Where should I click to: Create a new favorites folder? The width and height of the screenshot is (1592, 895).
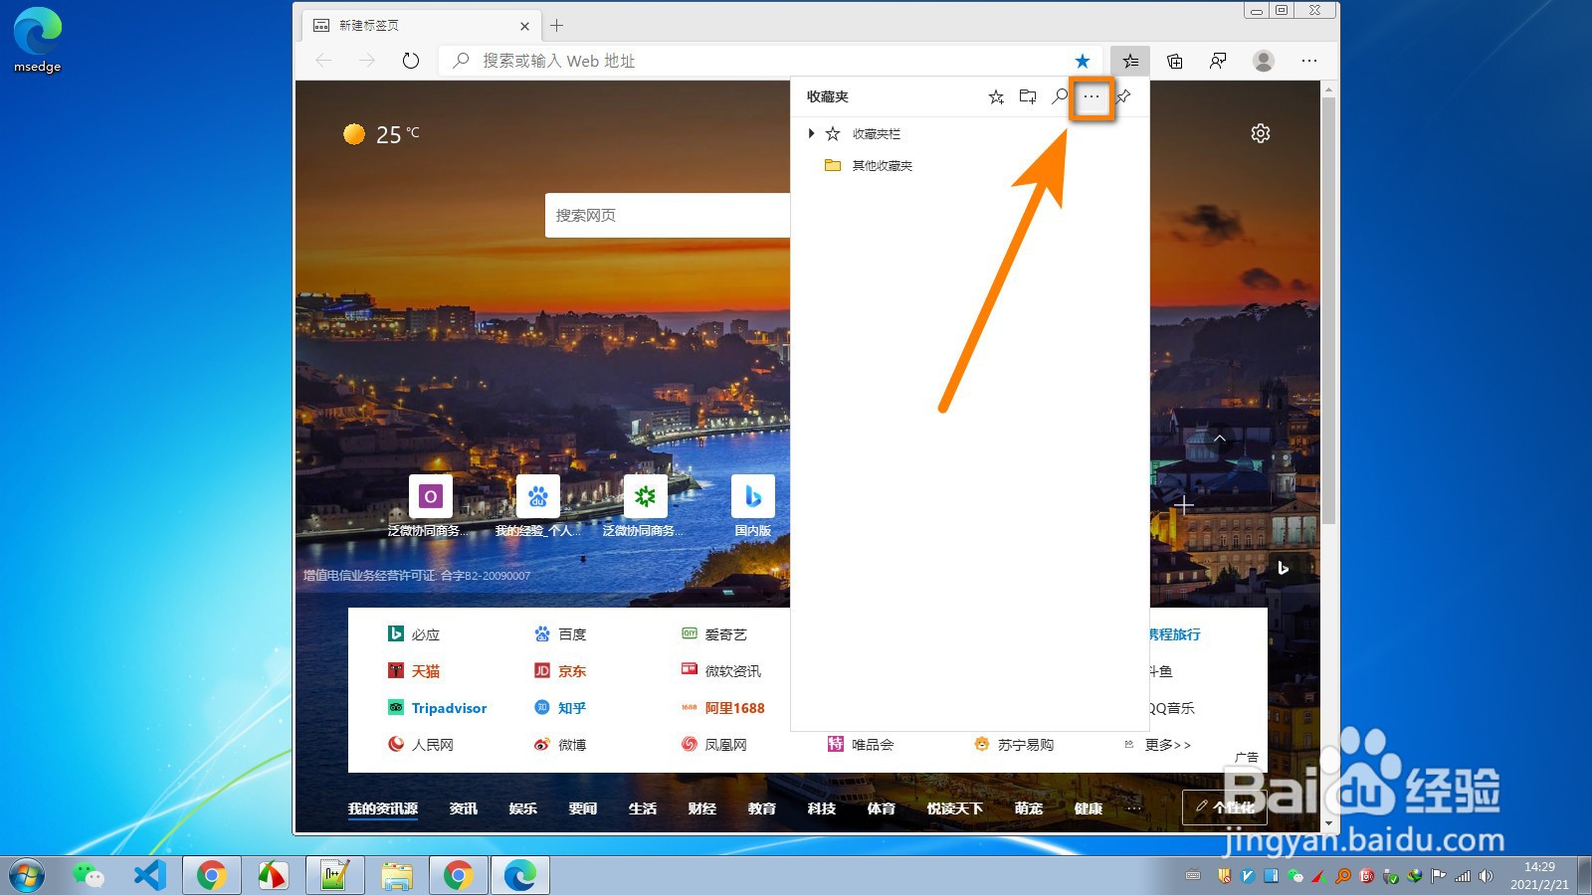[x=1028, y=96]
